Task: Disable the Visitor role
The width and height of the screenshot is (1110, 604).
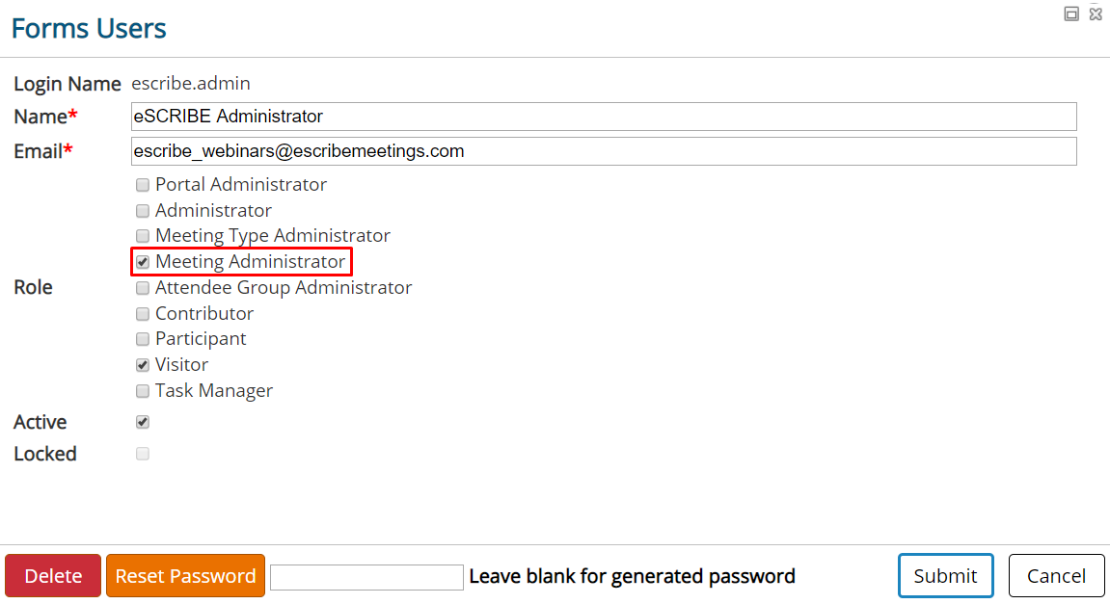Action: click(x=142, y=364)
